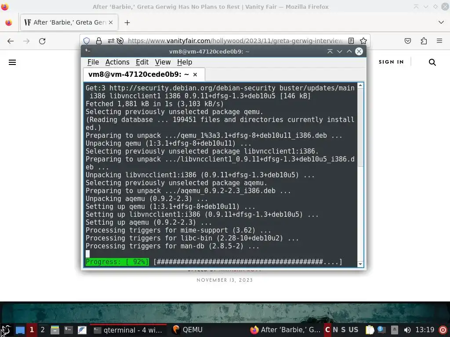450x337 pixels.
Task: Click the qterminal window icon in title bar
Action: pyautogui.click(x=87, y=51)
